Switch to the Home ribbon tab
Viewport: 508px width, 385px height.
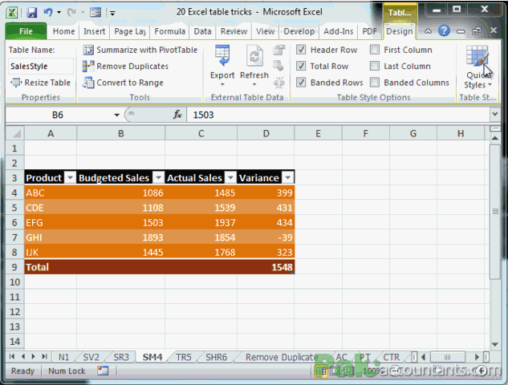(x=63, y=31)
